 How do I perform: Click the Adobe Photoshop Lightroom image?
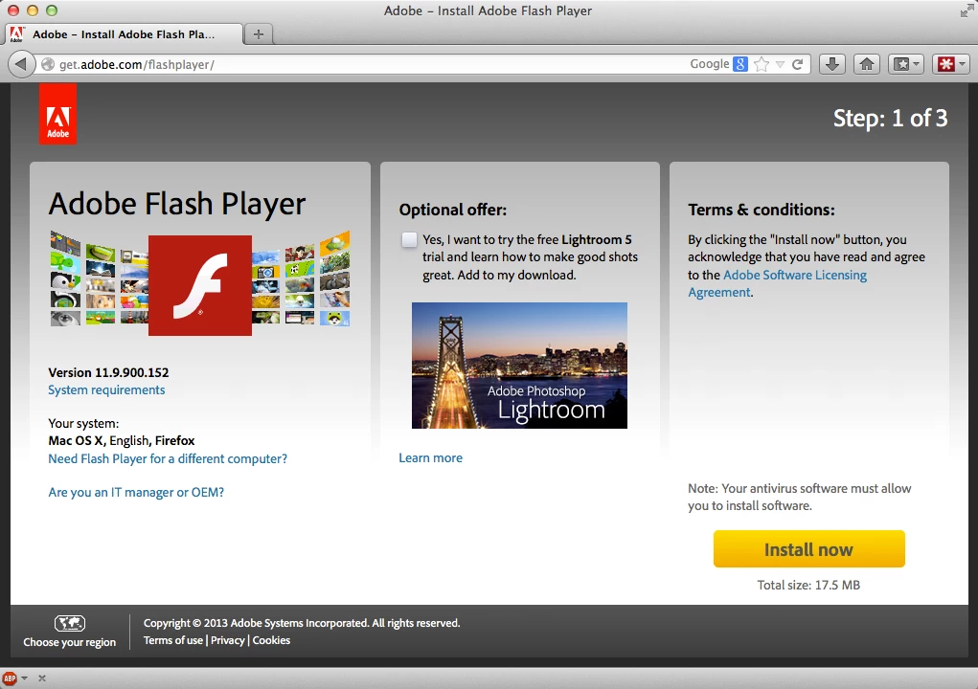pyautogui.click(x=519, y=366)
